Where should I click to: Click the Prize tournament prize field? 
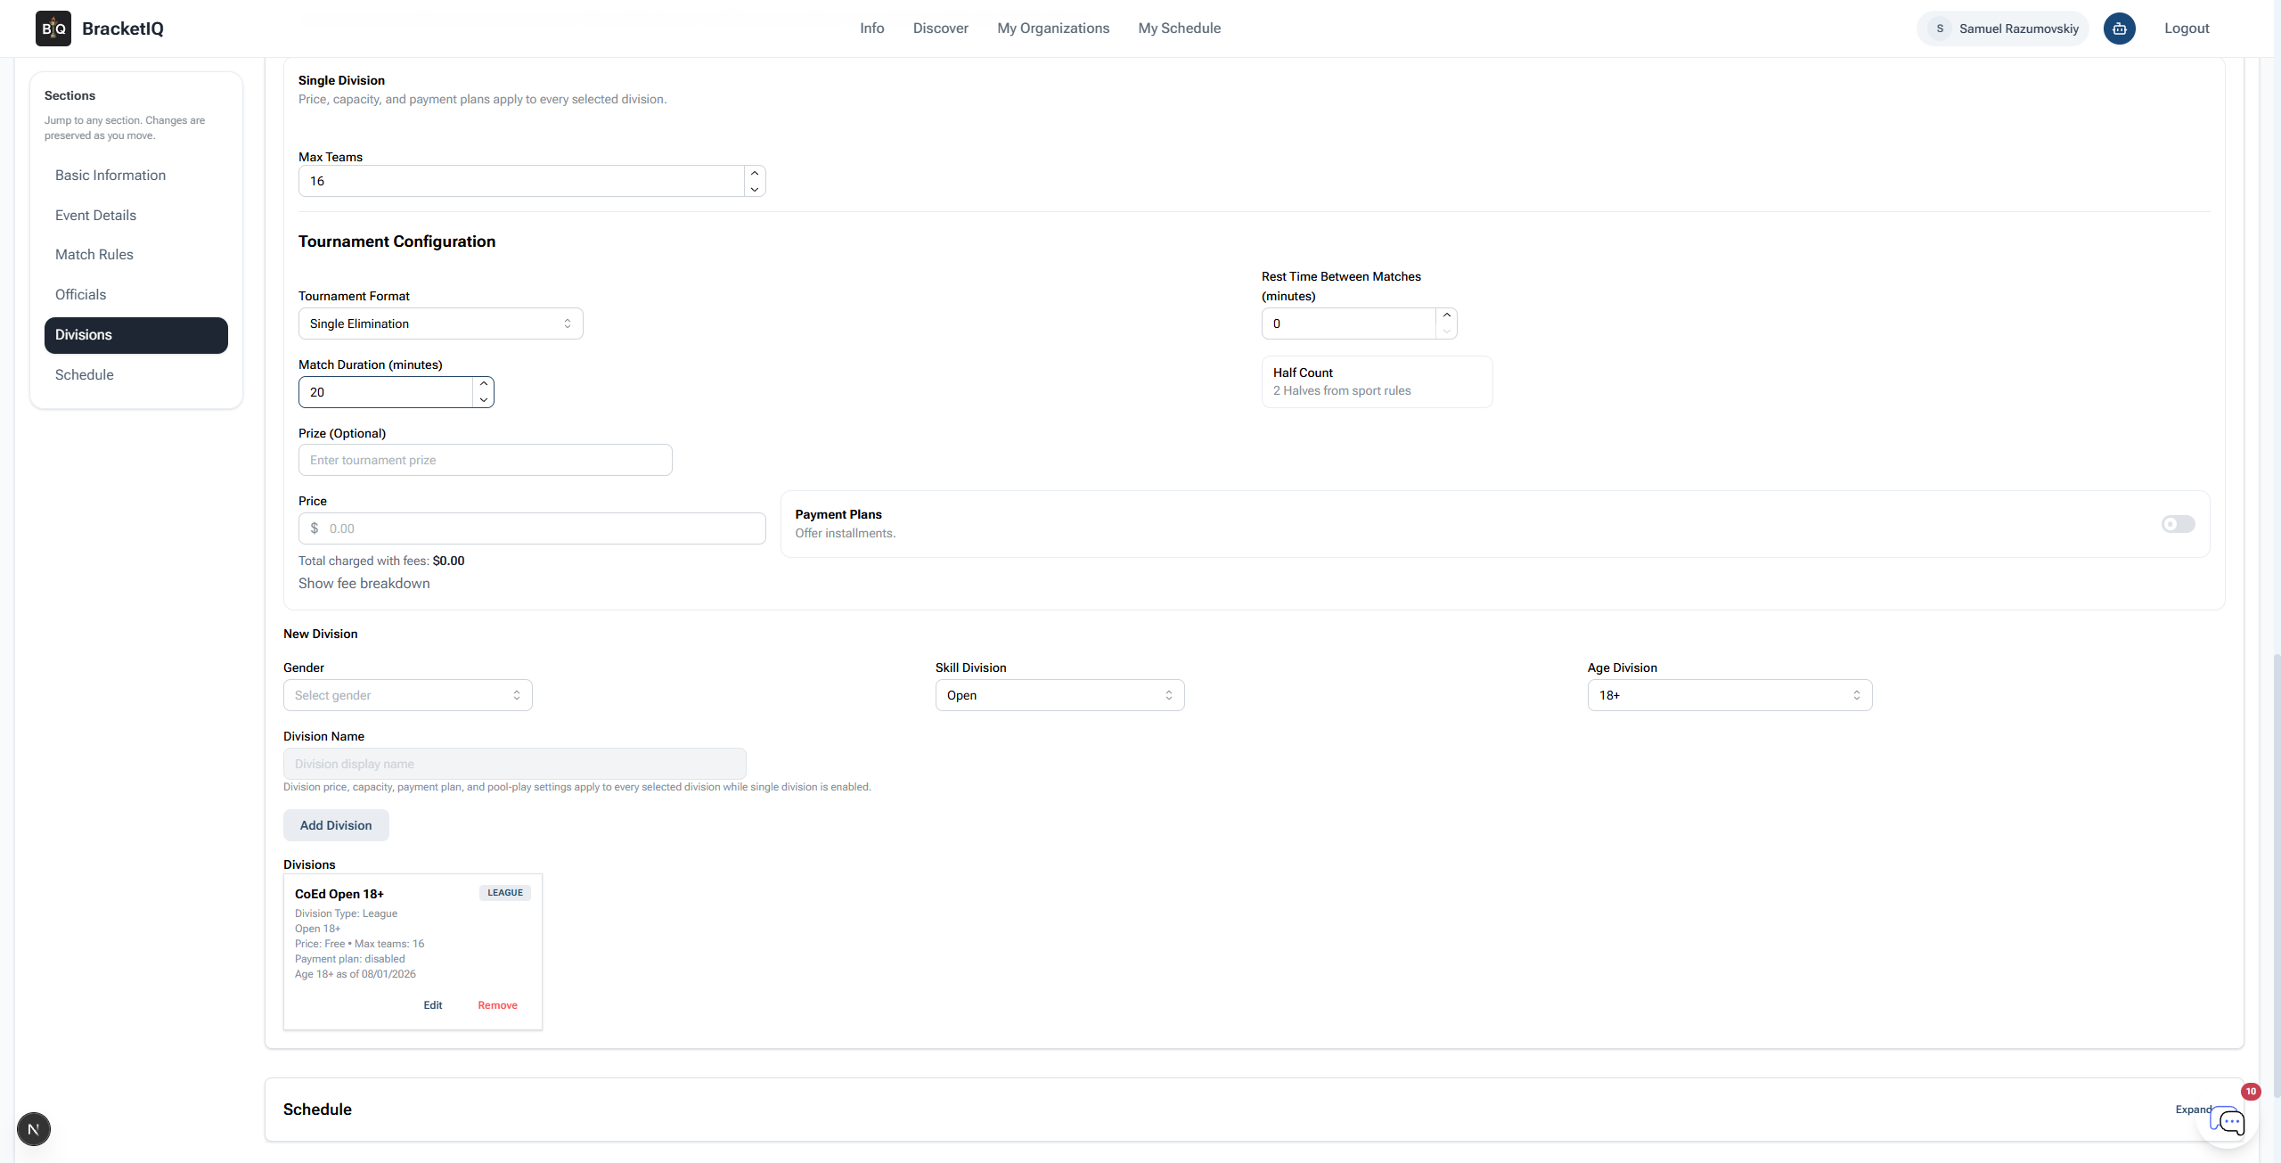tap(485, 460)
